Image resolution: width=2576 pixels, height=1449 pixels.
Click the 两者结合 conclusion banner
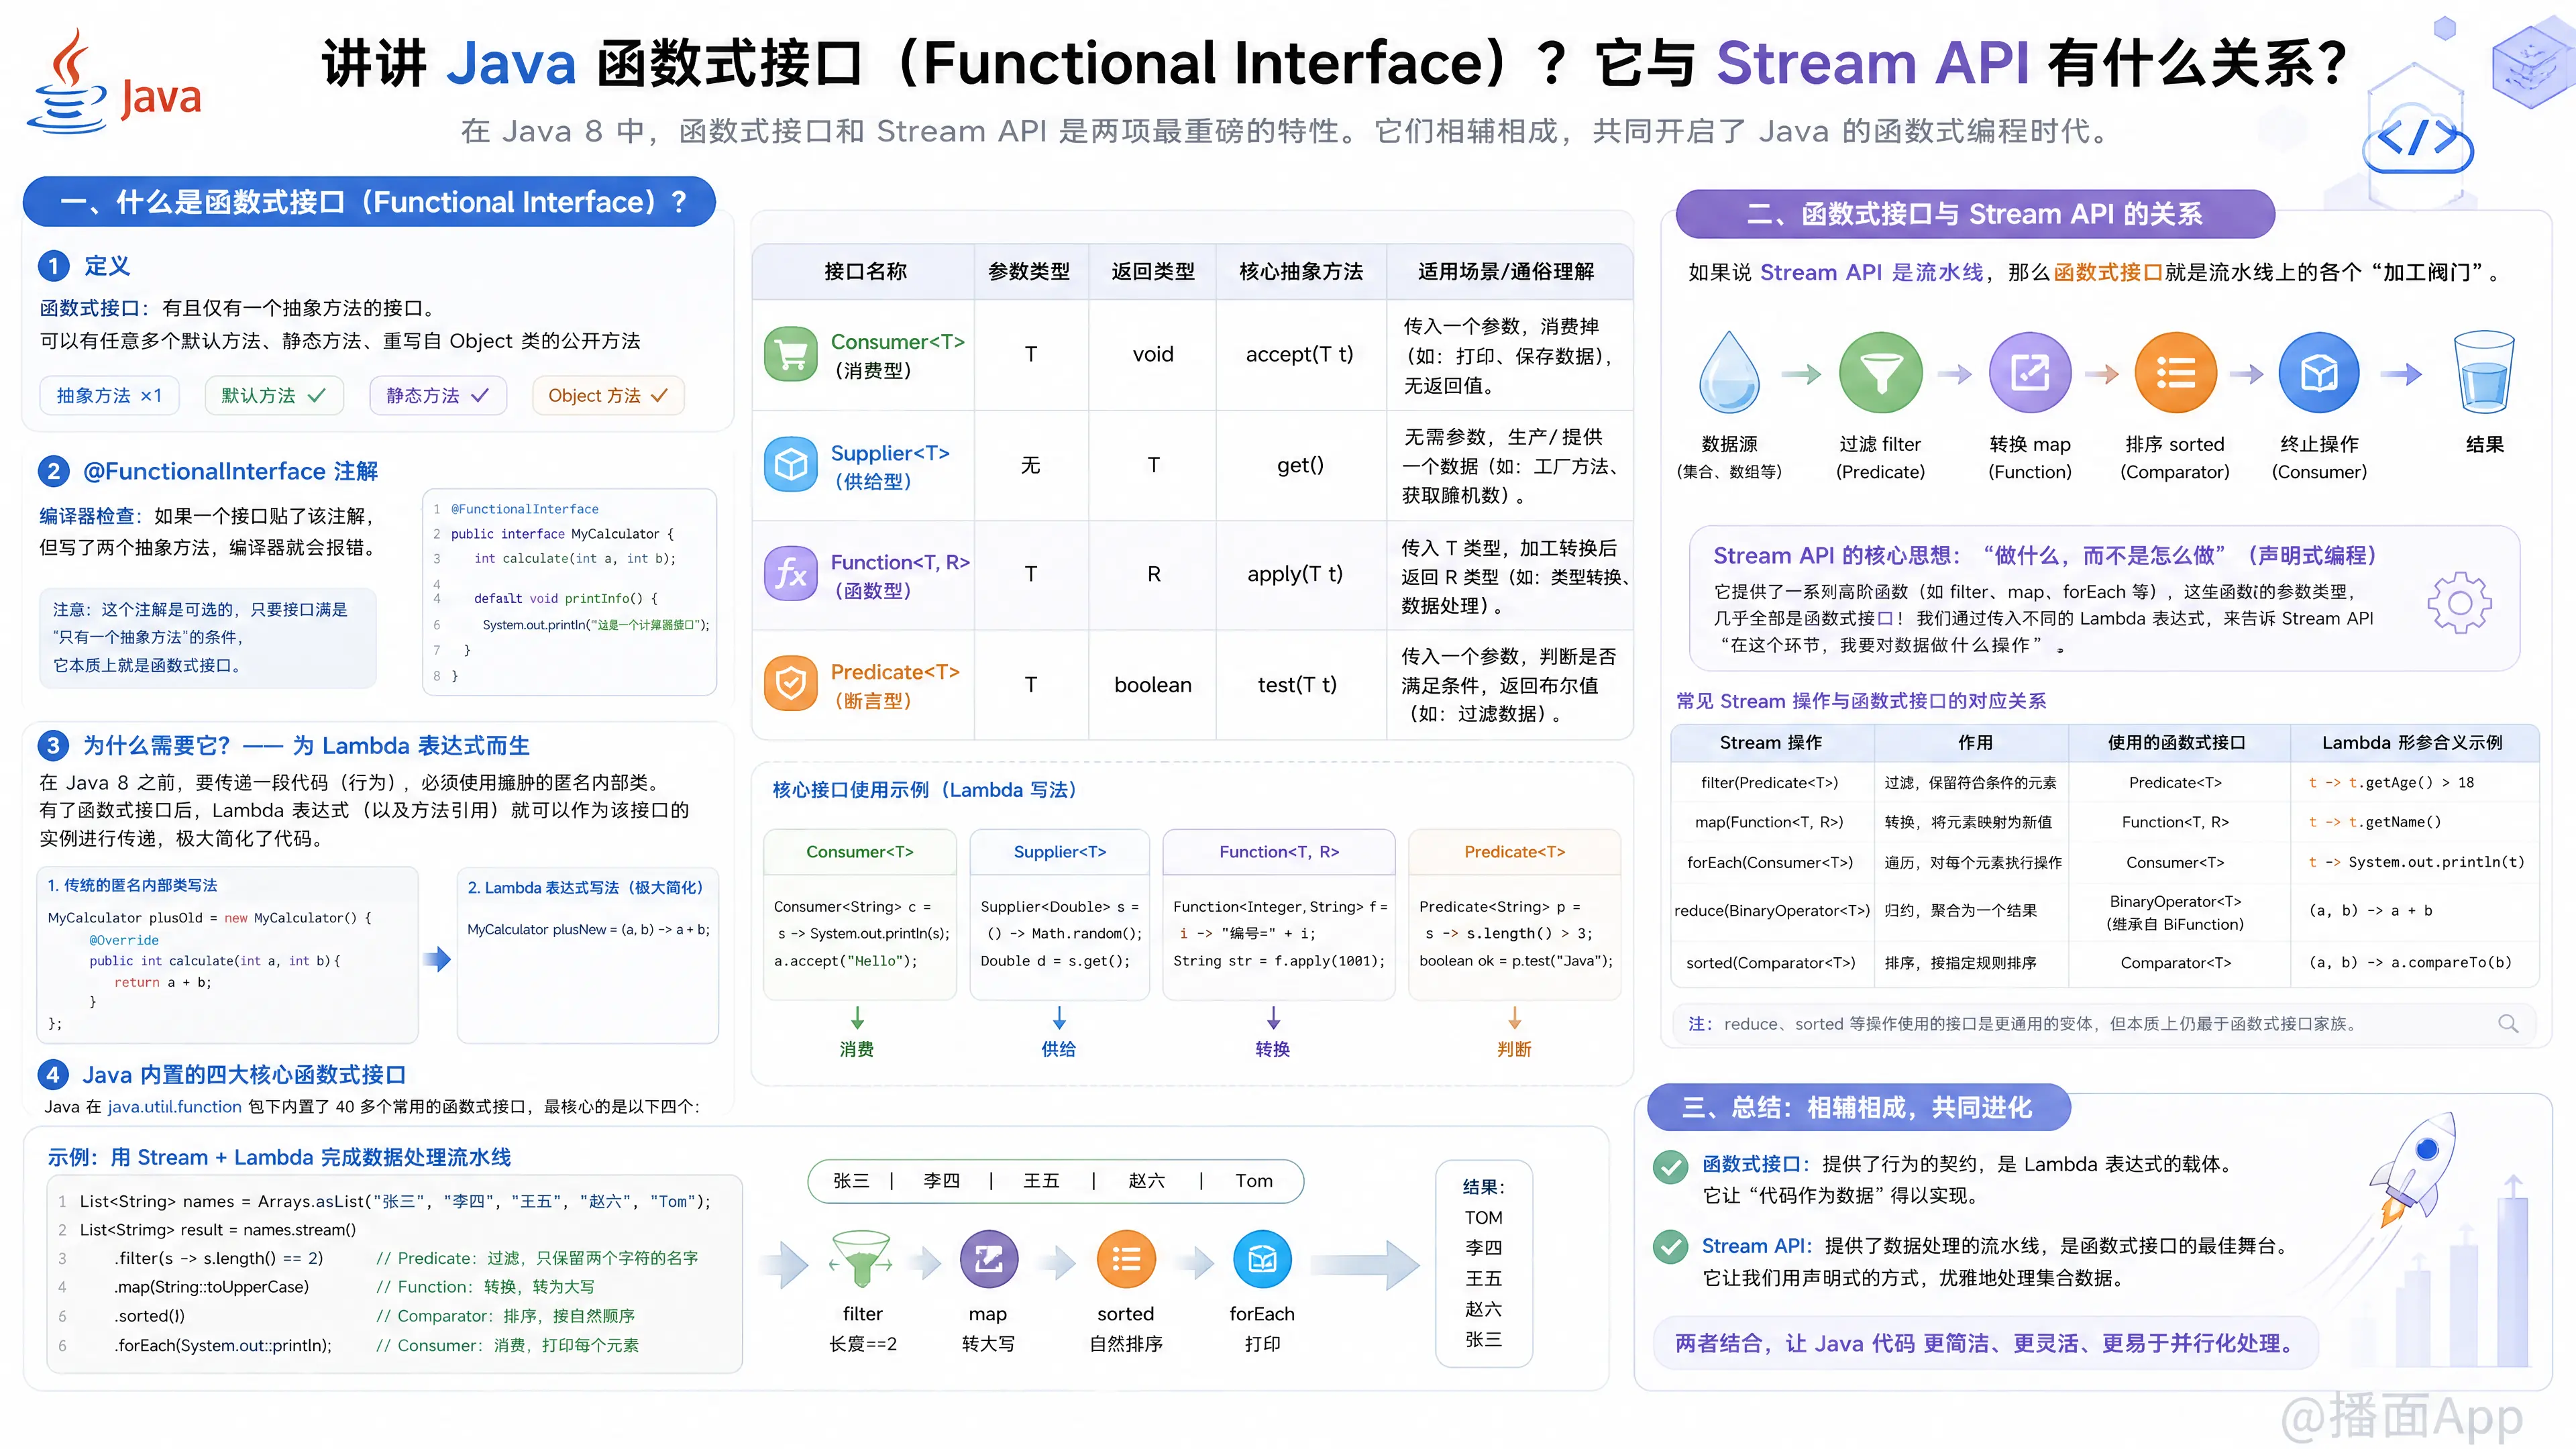[x=1985, y=1343]
